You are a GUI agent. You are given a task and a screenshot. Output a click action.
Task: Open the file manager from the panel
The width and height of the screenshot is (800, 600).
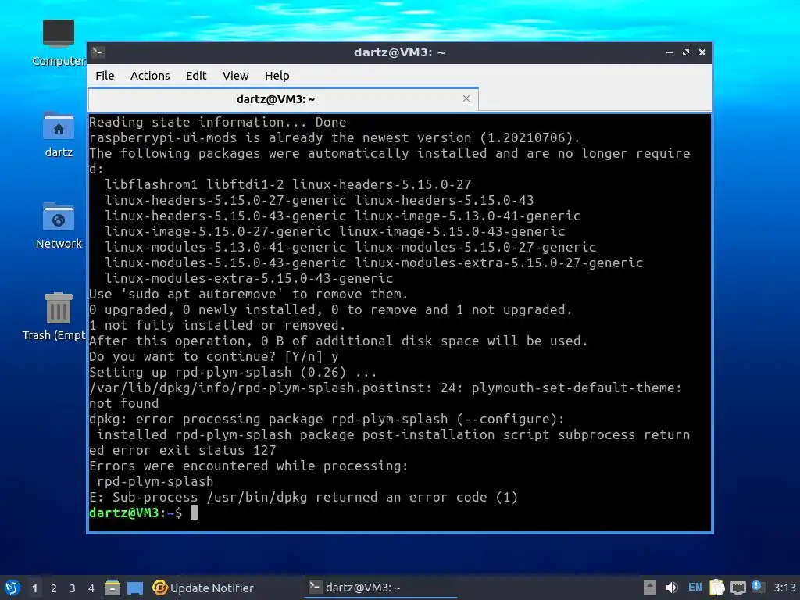click(x=112, y=587)
